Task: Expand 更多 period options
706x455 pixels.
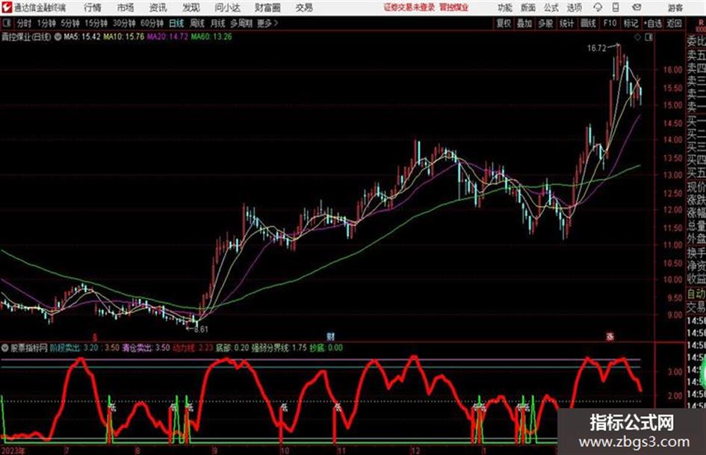Action: pos(267,23)
